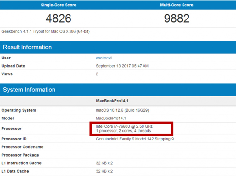This screenshot has height=176, width=236.
Task: Select the L1 Data Cache size value
Action: (x=104, y=171)
